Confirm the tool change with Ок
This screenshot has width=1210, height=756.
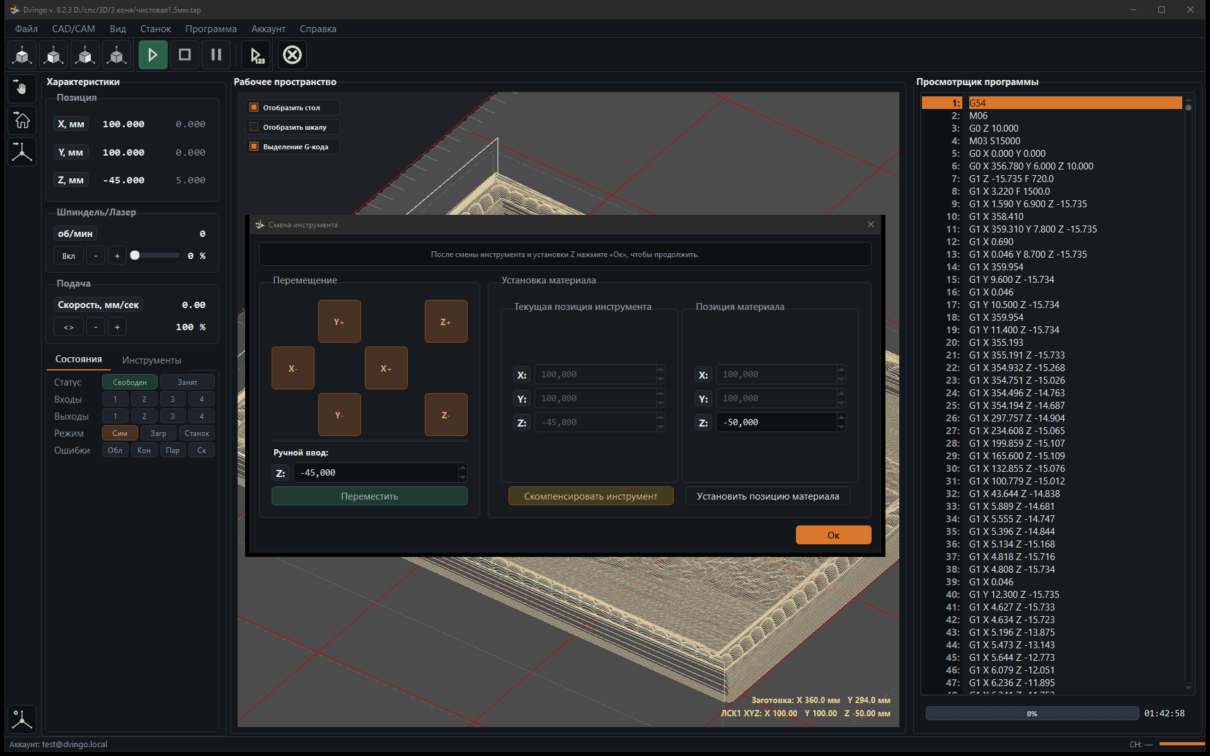(833, 535)
